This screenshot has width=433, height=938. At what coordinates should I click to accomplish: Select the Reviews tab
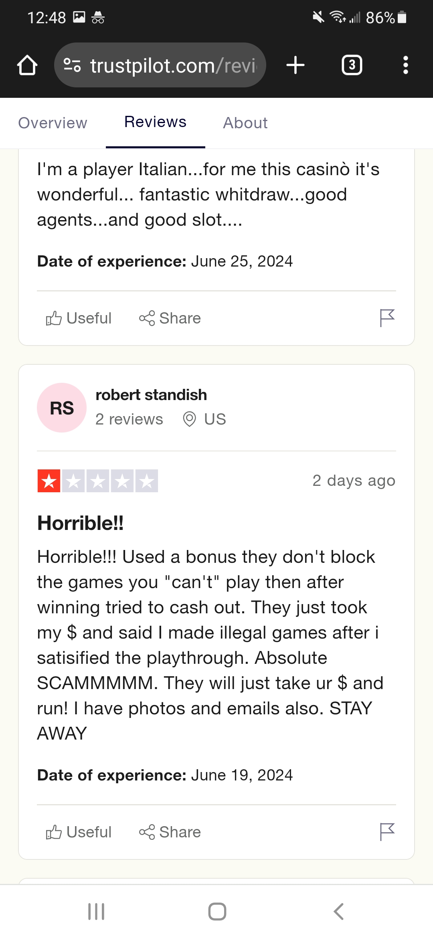(156, 122)
